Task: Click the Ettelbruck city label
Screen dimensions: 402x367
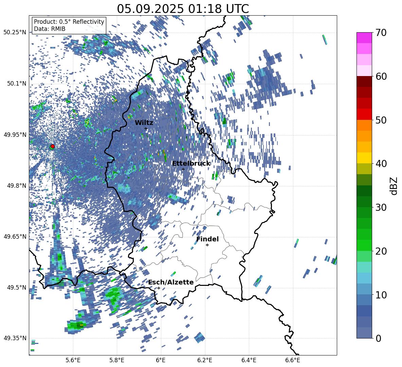Action: [191, 164]
